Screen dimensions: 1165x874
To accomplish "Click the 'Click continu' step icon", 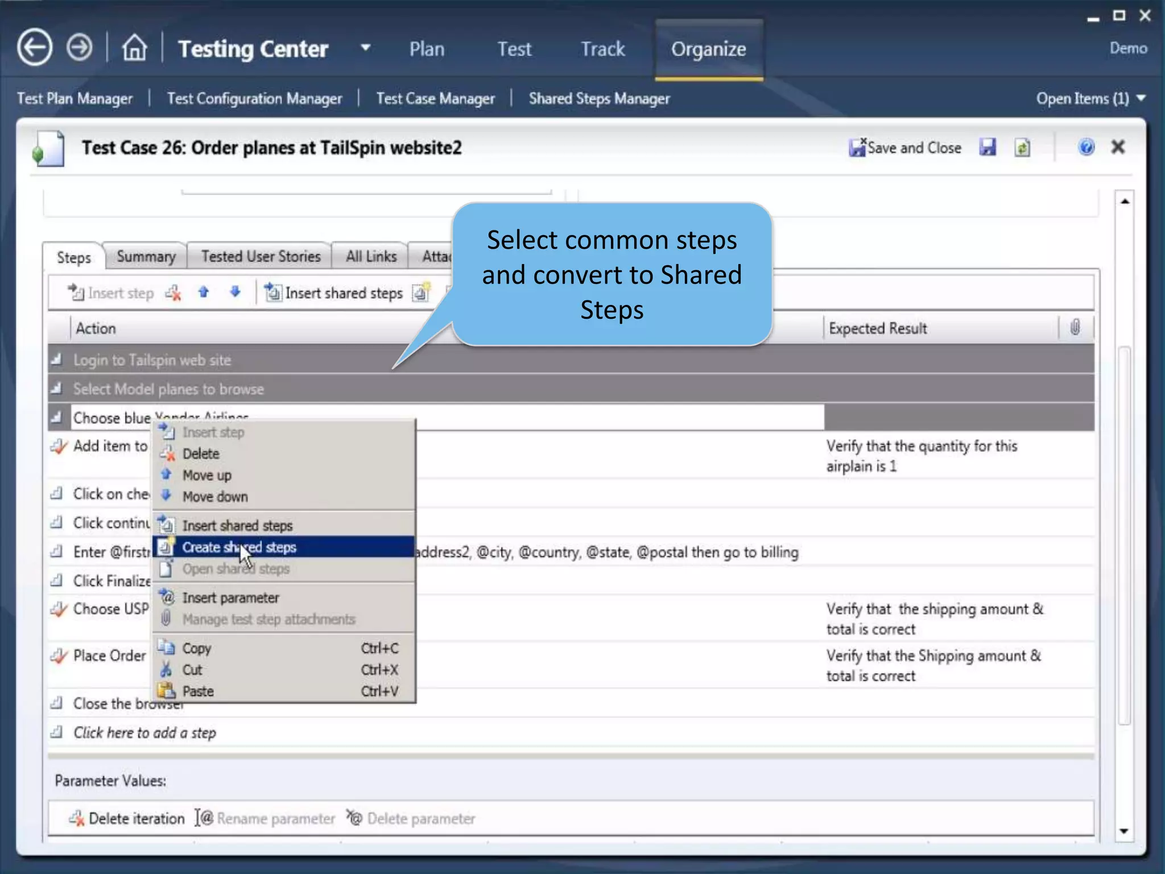I will [x=56, y=522].
